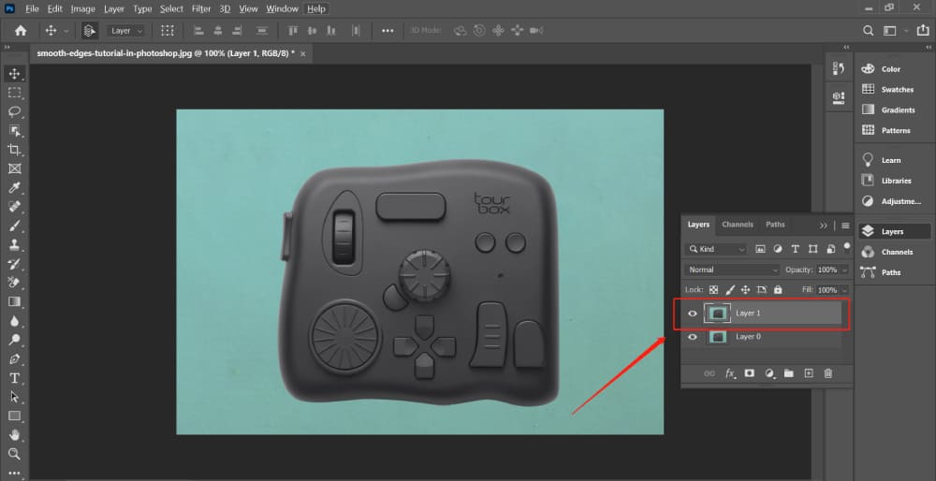The image size is (936, 481).
Task: Select the Horizontal Type tool
Action: point(14,378)
